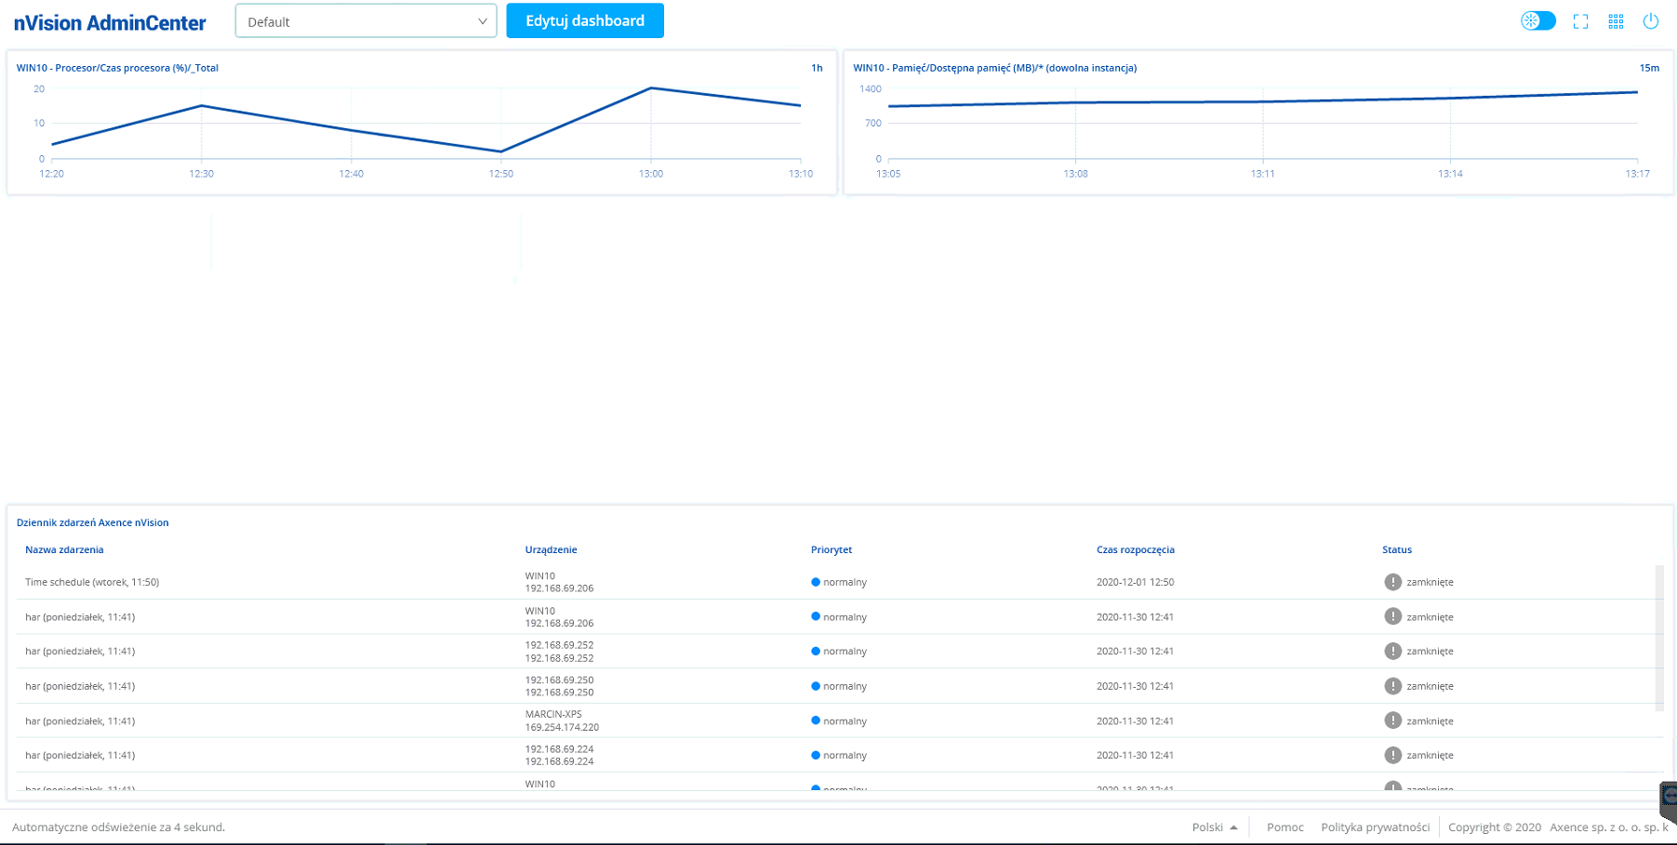Change the 1h time range on processor chart
1677x845 pixels.
[817, 68]
